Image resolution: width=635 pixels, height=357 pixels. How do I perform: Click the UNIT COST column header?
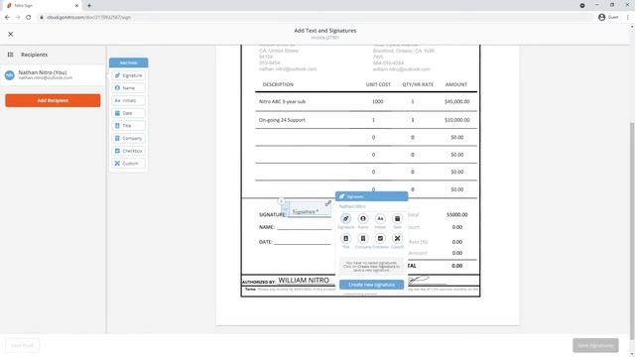point(378,84)
